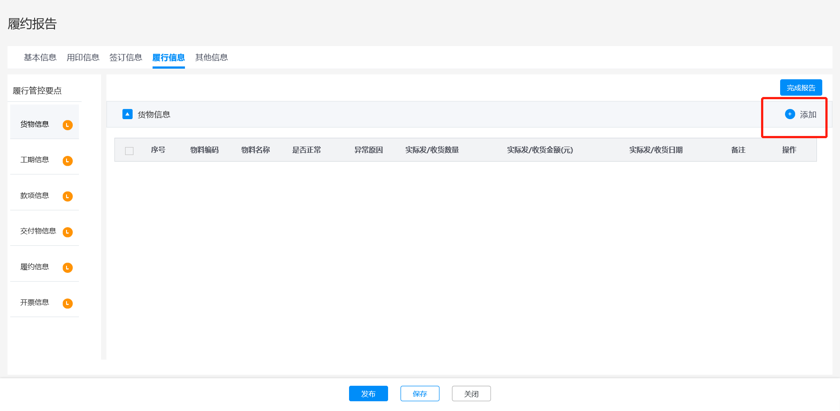This screenshot has width=840, height=411.
Task: Click the orange status icon beside 工期信息
Action: pyautogui.click(x=67, y=161)
